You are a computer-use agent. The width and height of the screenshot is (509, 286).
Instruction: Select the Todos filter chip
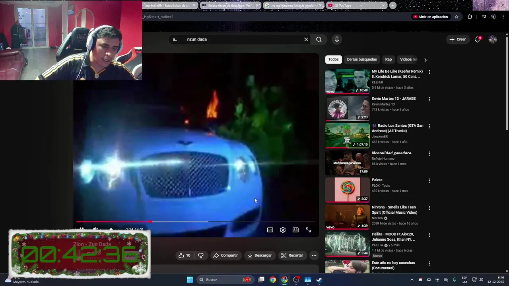click(334, 60)
